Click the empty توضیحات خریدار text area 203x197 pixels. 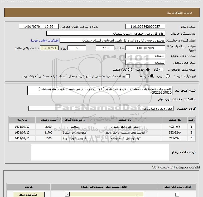[100, 152]
